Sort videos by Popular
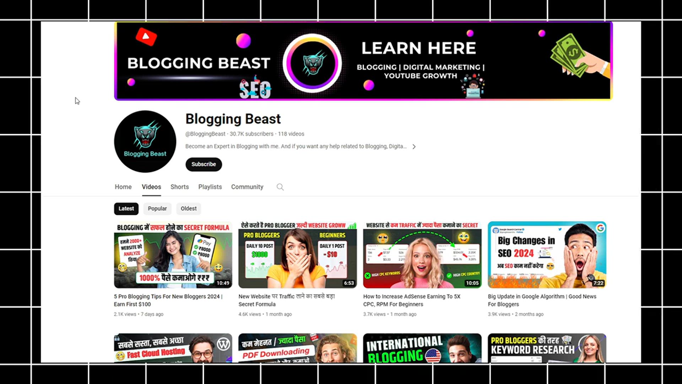This screenshot has height=384, width=682. click(x=157, y=209)
